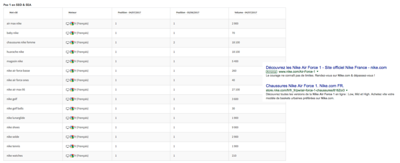Image resolution: width=400 pixels, height=163 pixels.
Task: Select the nike lunarglide keyword
Action: click(x=16, y=118)
